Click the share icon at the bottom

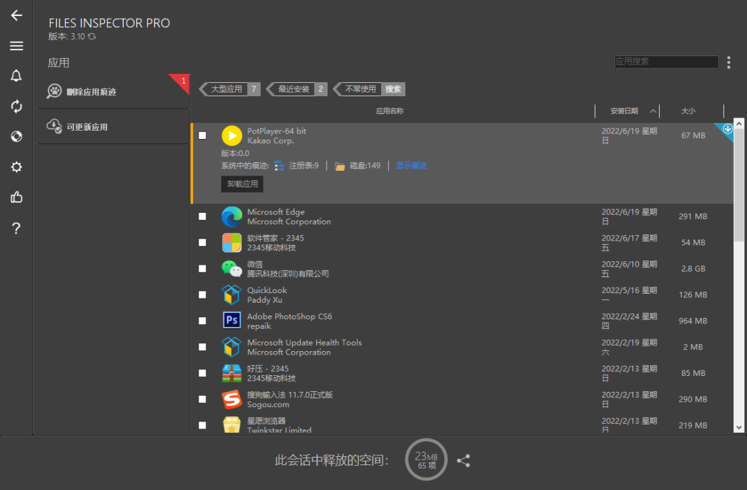(463, 460)
